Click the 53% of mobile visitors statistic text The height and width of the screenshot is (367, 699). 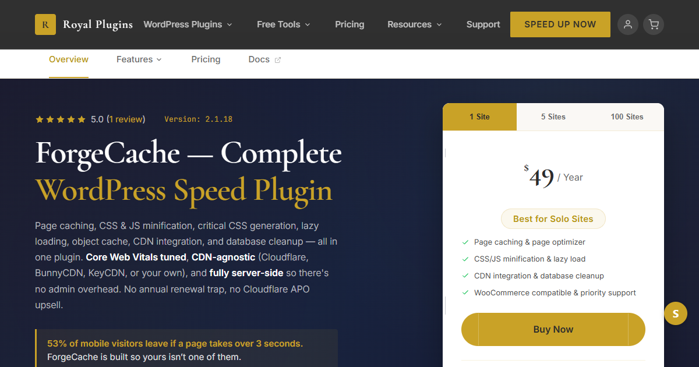(x=175, y=344)
